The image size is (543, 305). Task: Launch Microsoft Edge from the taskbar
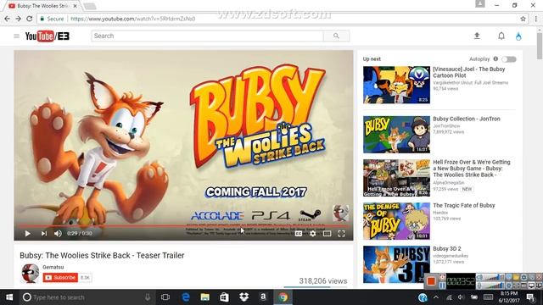point(186,297)
